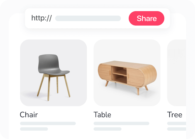Click the table's left sliding door
This screenshot has width=195, height=139.
click(x=105, y=72)
